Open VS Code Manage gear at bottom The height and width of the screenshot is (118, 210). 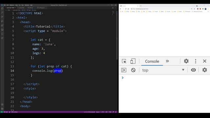click(x=2, y=109)
